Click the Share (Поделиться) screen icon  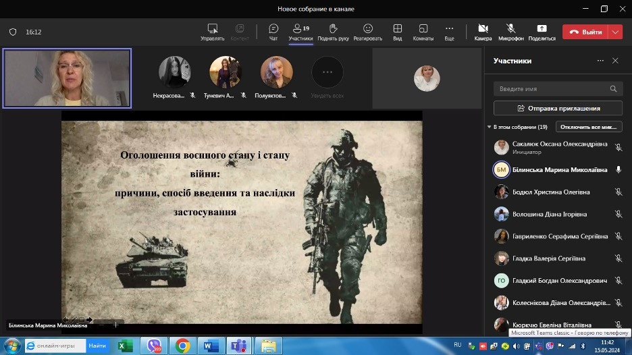point(542,31)
